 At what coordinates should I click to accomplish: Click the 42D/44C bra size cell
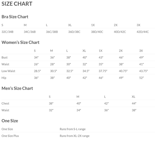point(143,32)
